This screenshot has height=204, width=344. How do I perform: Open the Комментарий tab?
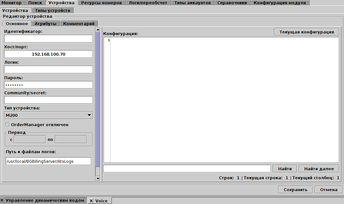(79, 23)
